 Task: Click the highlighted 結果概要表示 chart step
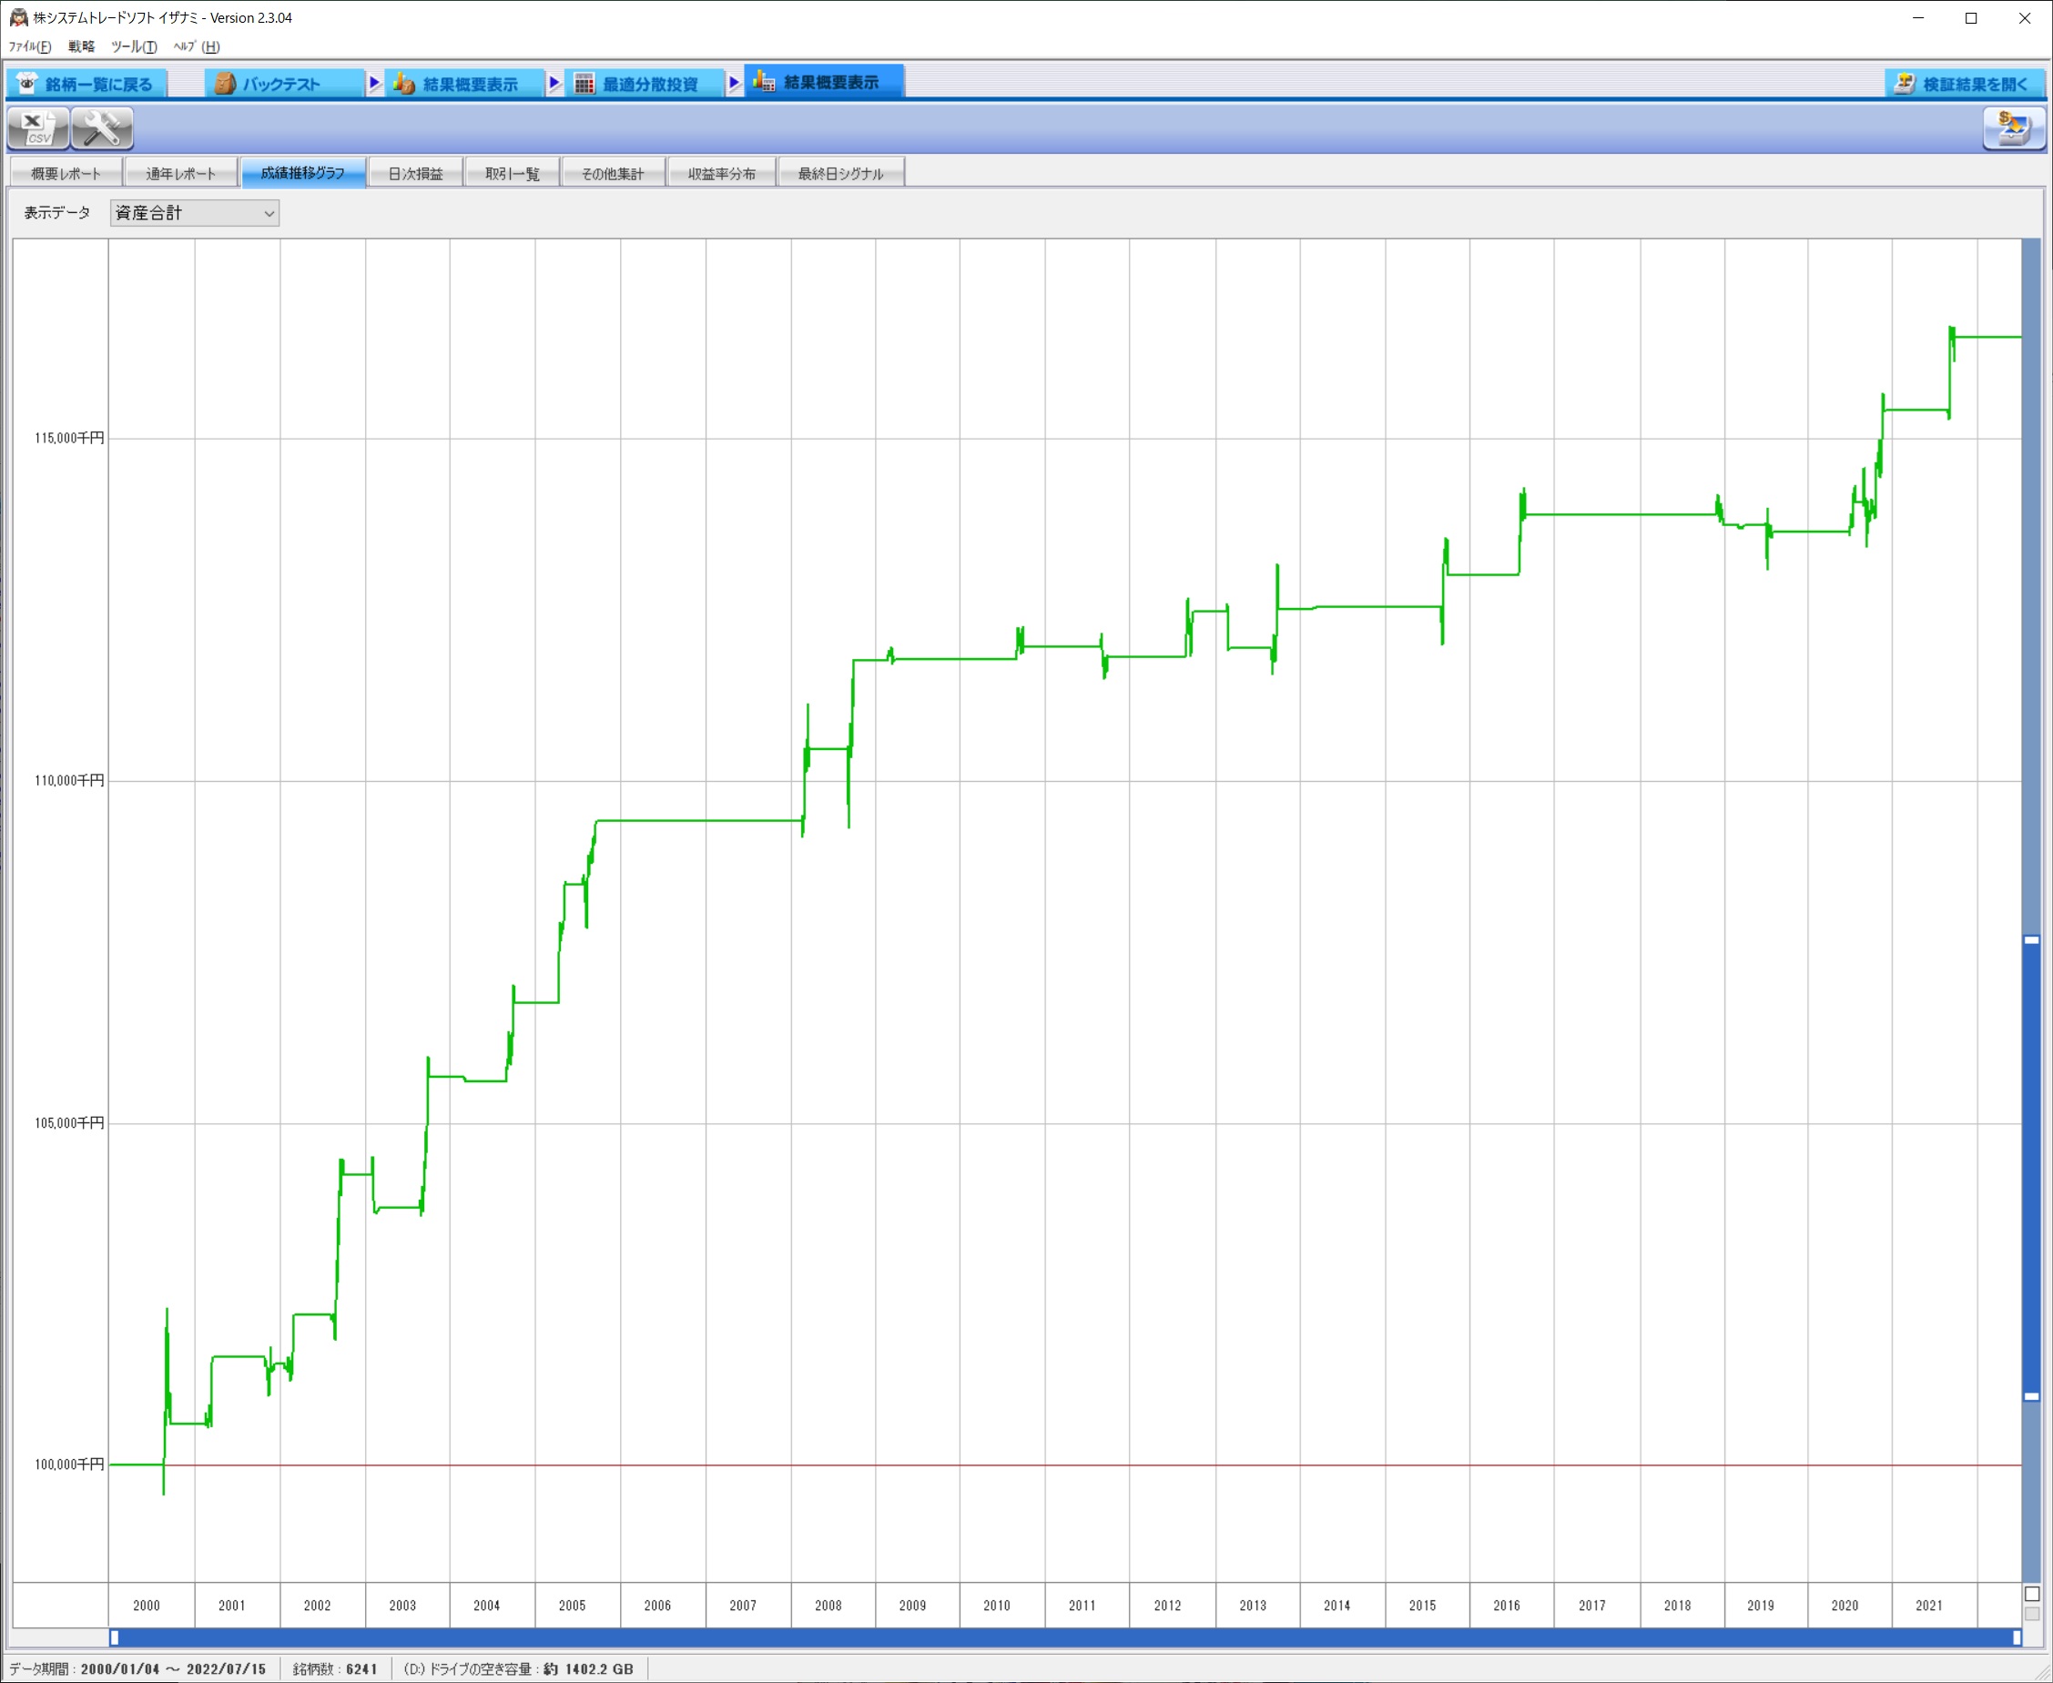click(x=823, y=83)
